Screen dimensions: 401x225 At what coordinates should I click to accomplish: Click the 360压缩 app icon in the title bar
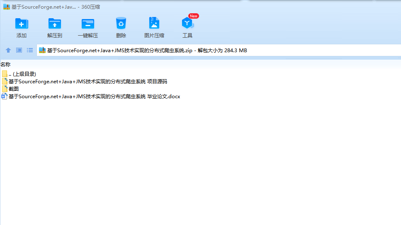[x=6, y=7]
